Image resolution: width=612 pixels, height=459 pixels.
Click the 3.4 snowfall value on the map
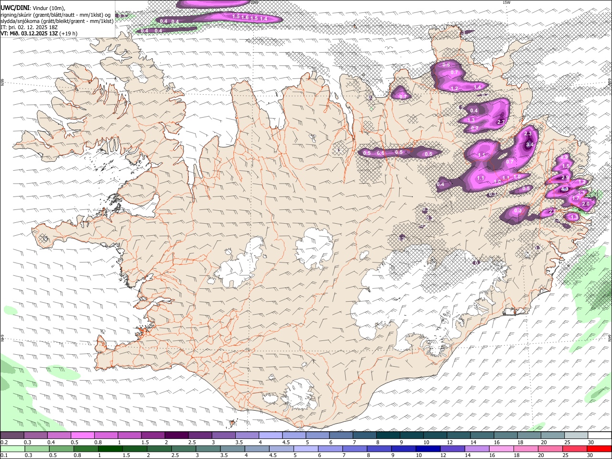(x=529, y=144)
